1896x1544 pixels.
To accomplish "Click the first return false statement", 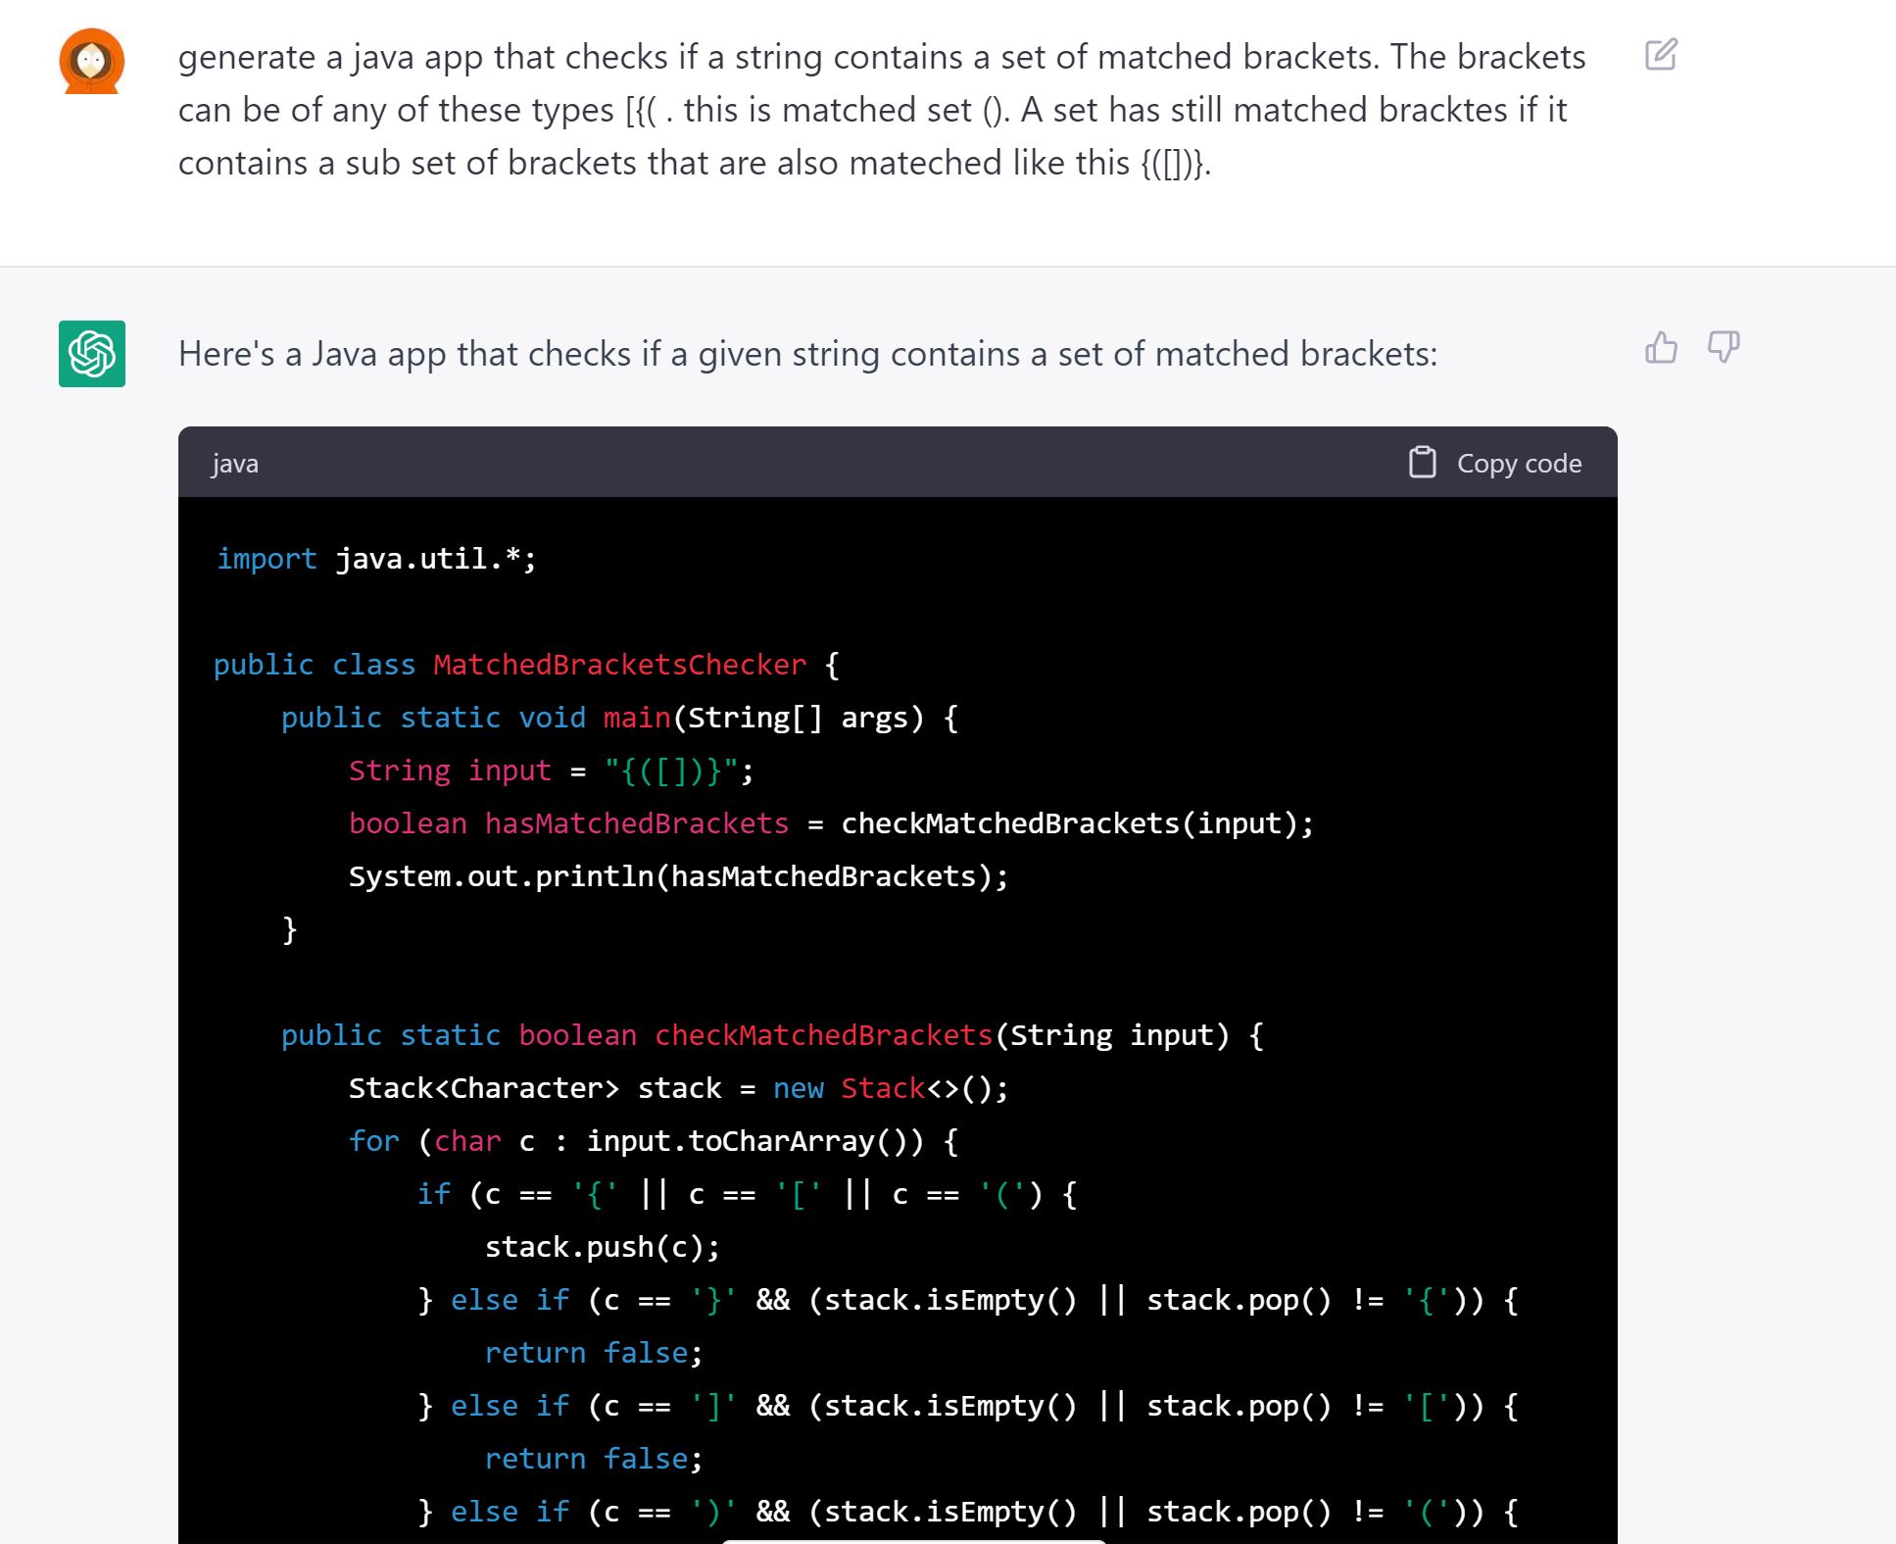I will tap(593, 1353).
